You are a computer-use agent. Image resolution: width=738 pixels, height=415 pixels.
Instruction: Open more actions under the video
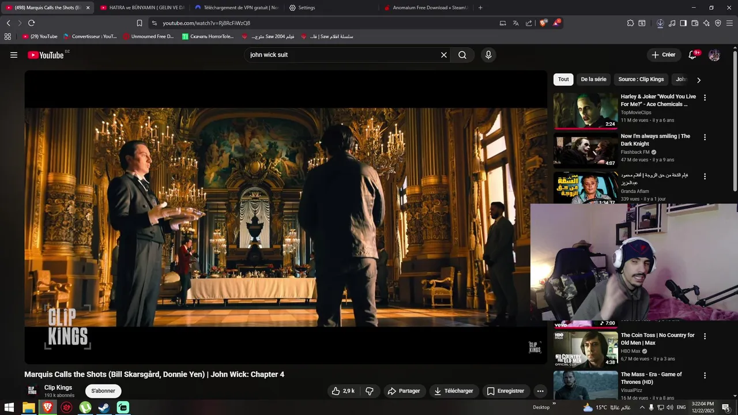pos(540,391)
